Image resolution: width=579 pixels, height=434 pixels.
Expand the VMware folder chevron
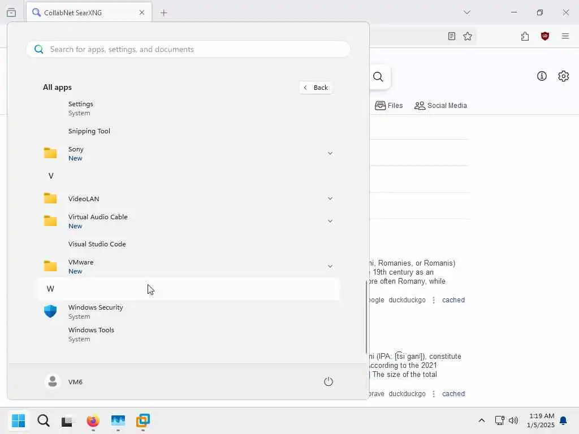point(330,266)
